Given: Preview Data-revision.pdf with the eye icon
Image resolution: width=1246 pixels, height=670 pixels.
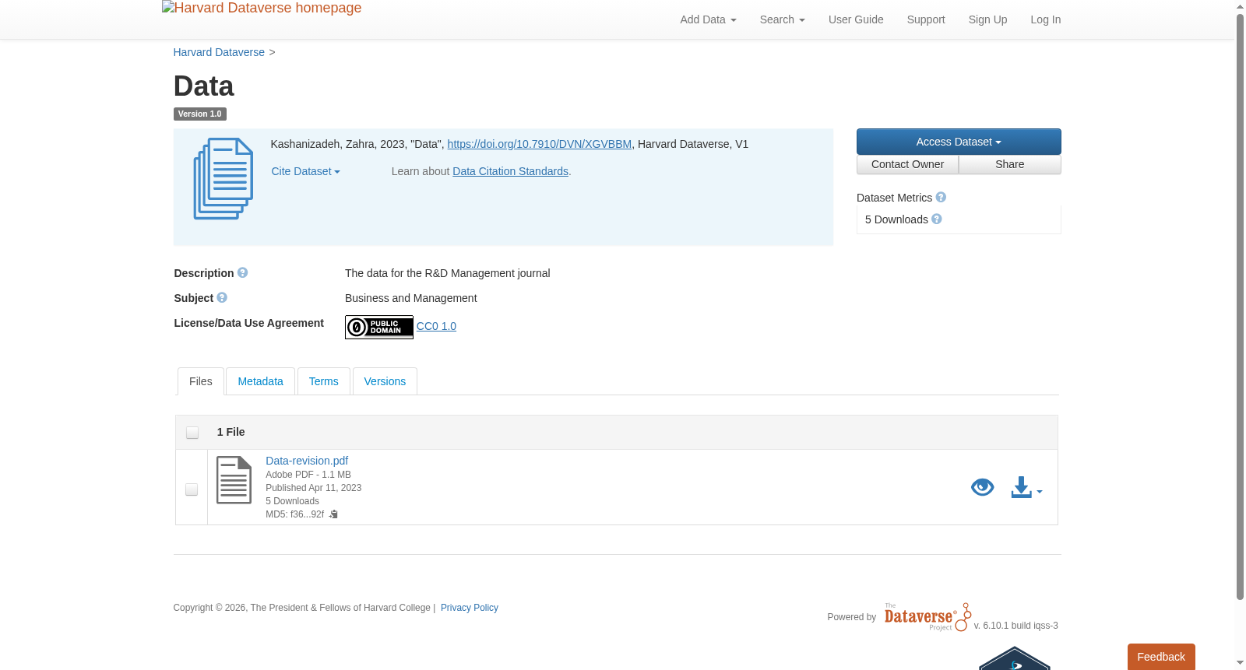Looking at the screenshot, I should point(983,487).
